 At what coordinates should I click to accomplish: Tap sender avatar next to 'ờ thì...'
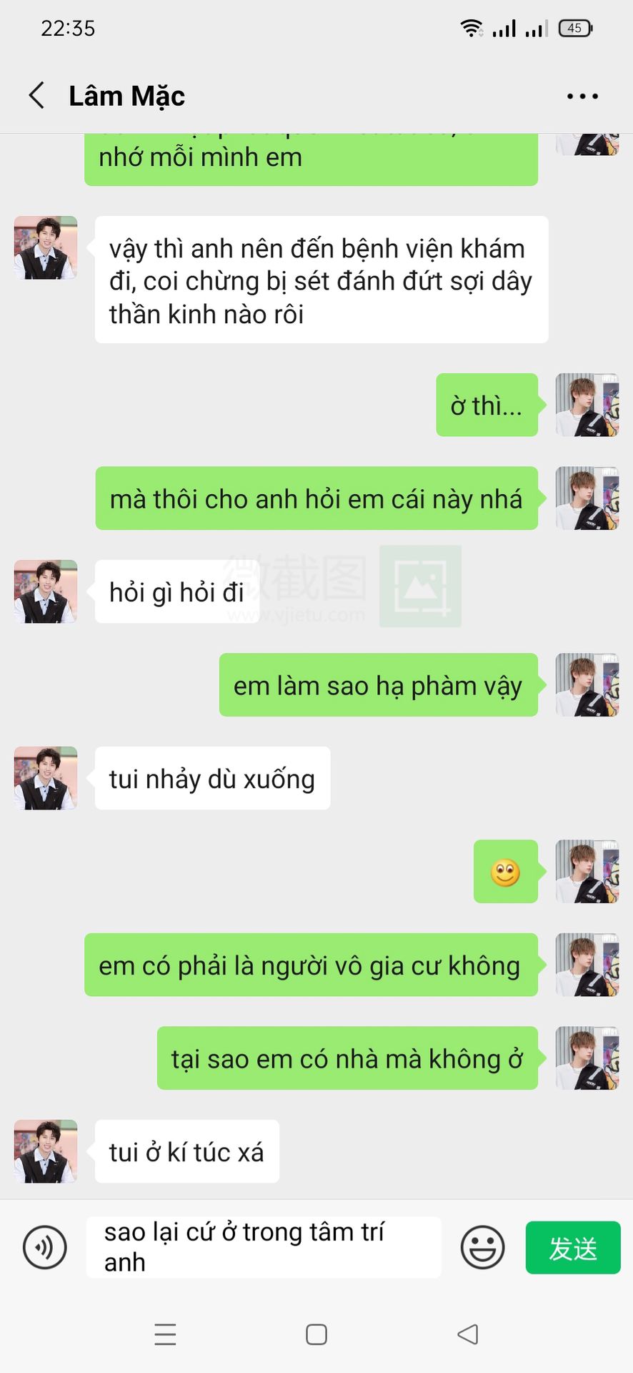pos(587,405)
